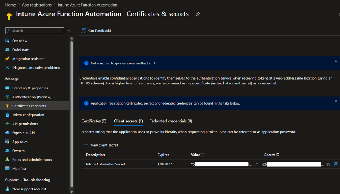Click the Manifest icon
The width and height of the screenshot is (340, 194).
click(7, 168)
